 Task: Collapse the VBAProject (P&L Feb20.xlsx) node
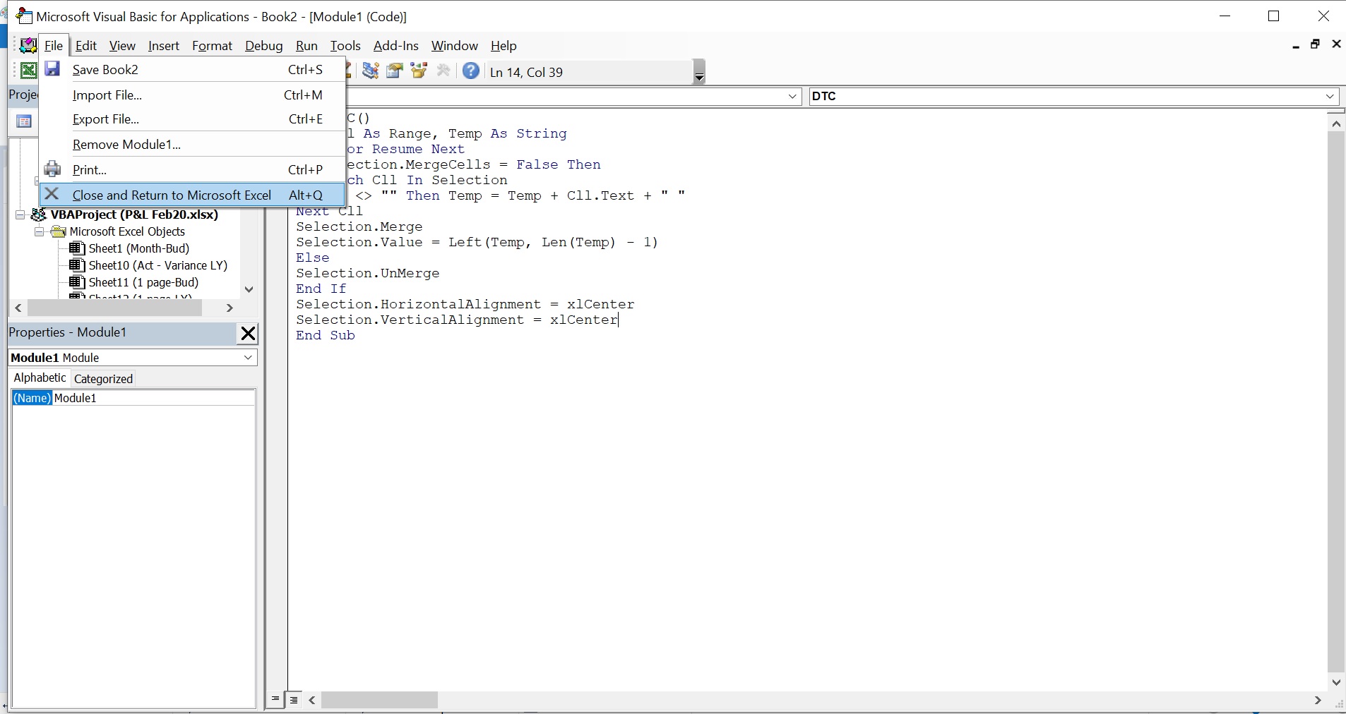click(20, 214)
